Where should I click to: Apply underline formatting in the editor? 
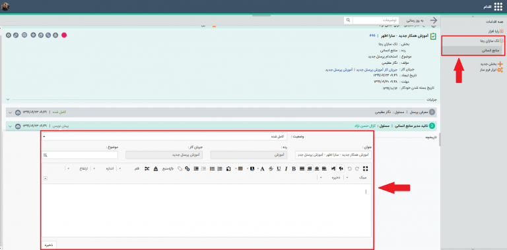(278, 168)
